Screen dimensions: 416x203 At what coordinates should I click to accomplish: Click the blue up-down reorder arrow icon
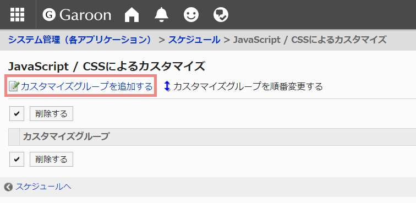[x=167, y=86]
